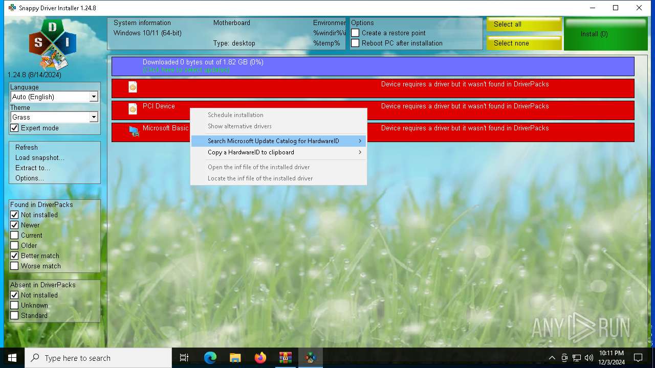Open the Language dropdown
This screenshot has height=368, width=655.
click(x=94, y=97)
